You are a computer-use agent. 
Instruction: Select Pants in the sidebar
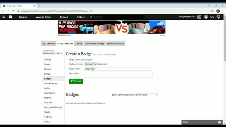pos(47,121)
